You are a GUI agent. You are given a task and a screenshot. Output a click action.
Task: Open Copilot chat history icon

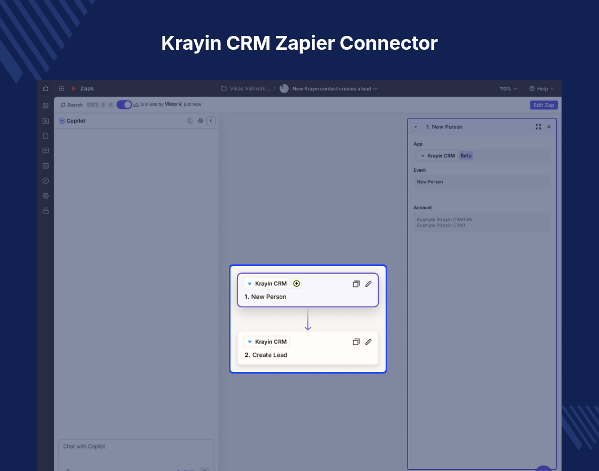[x=190, y=121]
